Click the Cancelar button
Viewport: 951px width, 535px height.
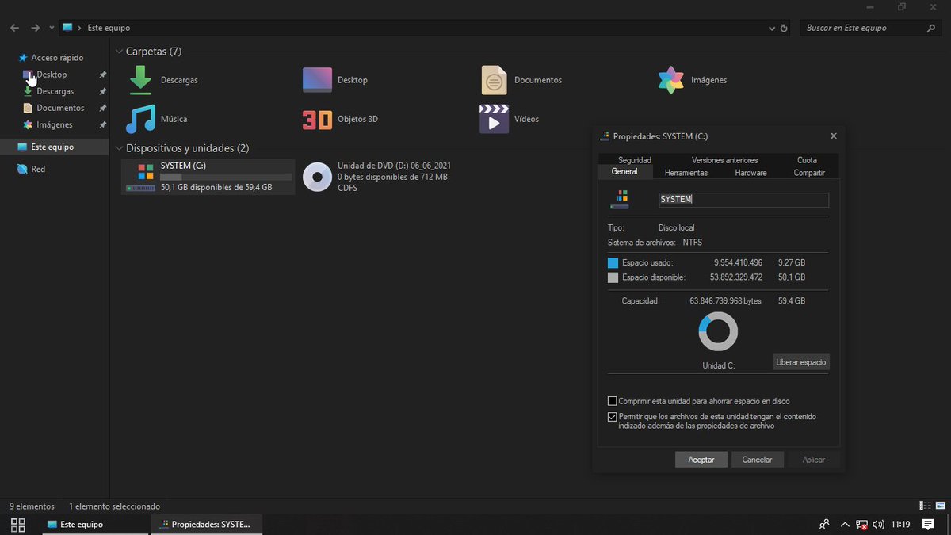tap(757, 460)
